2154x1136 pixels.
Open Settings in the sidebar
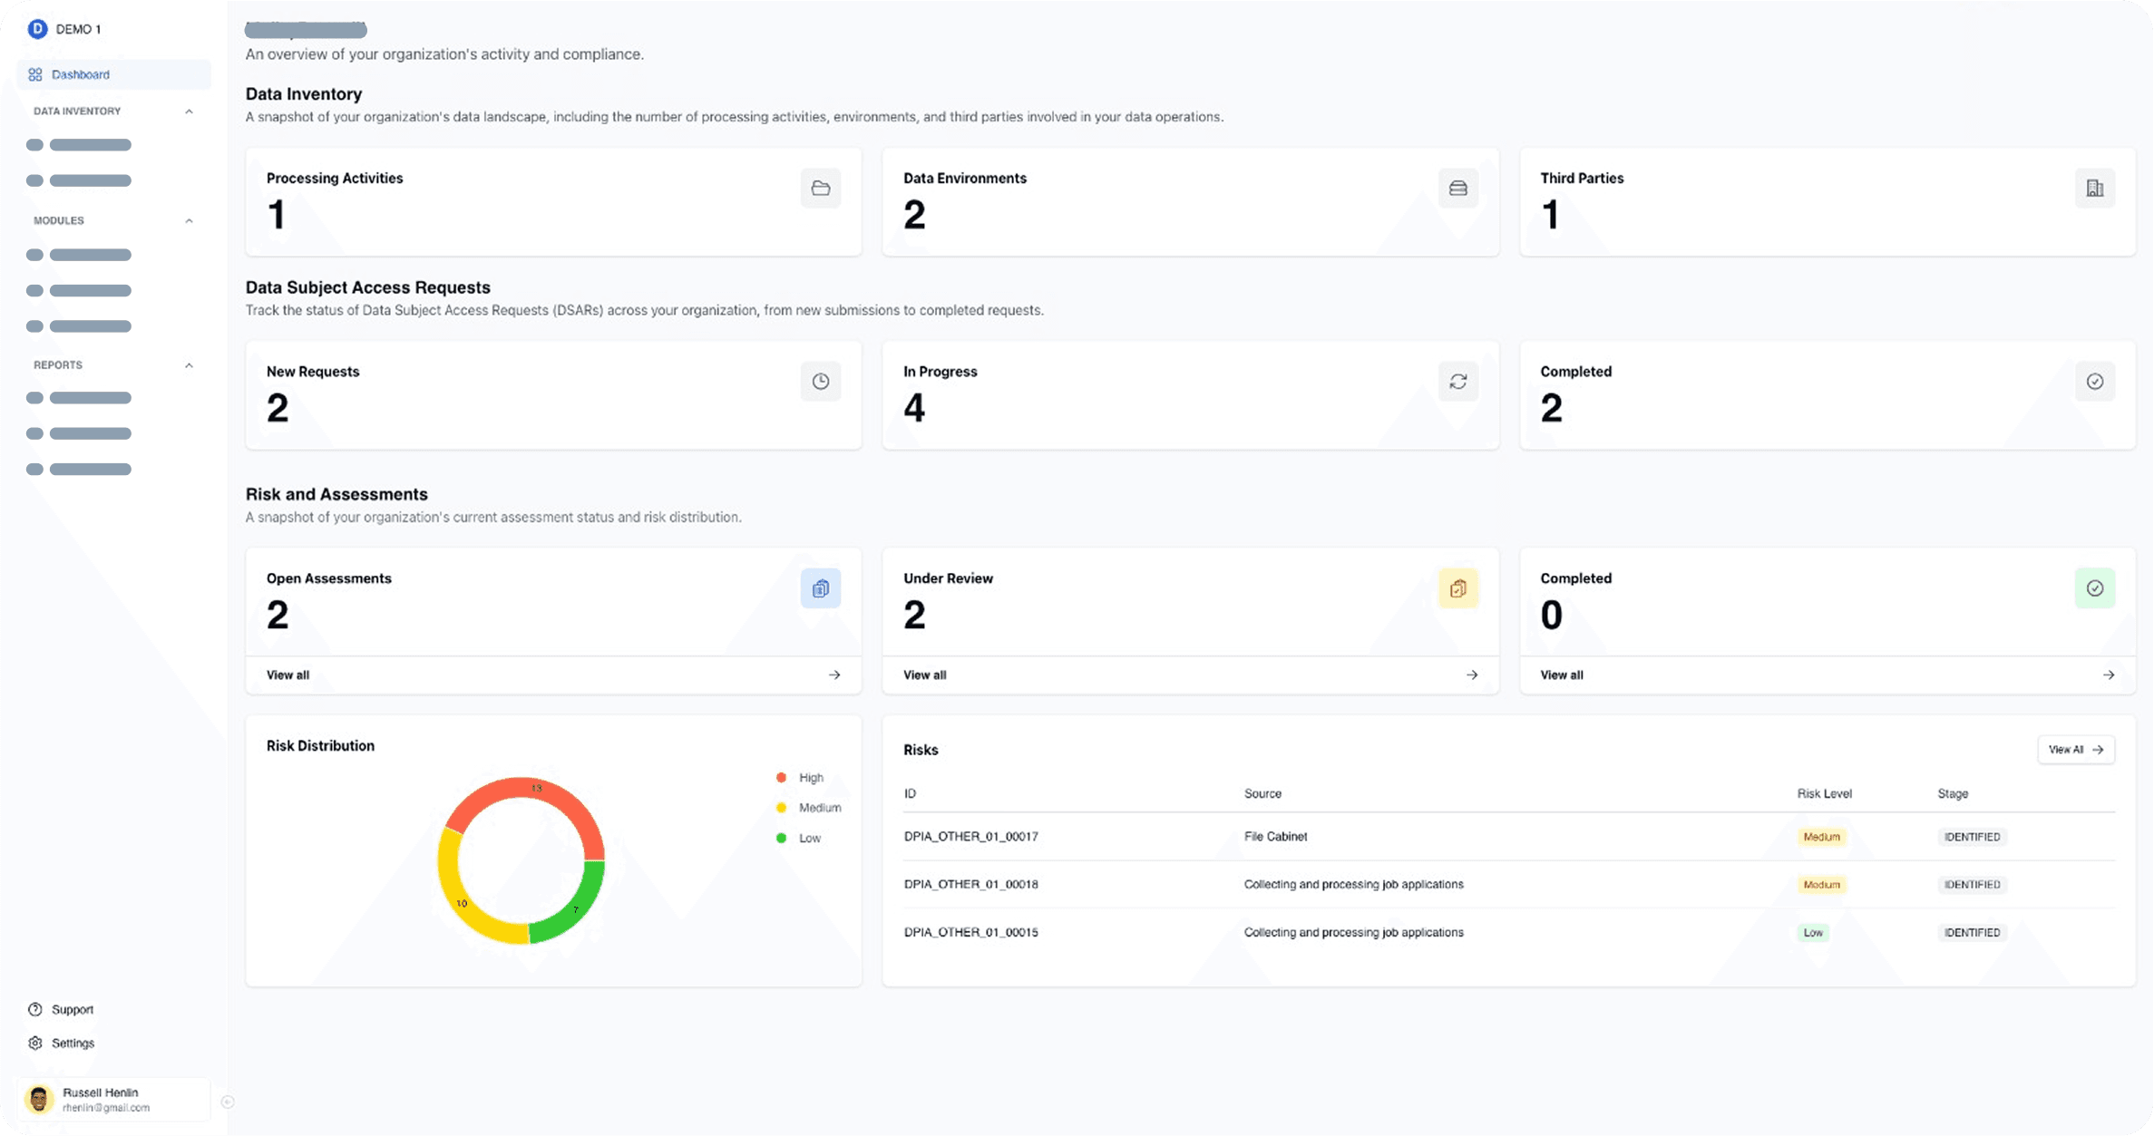coord(73,1043)
